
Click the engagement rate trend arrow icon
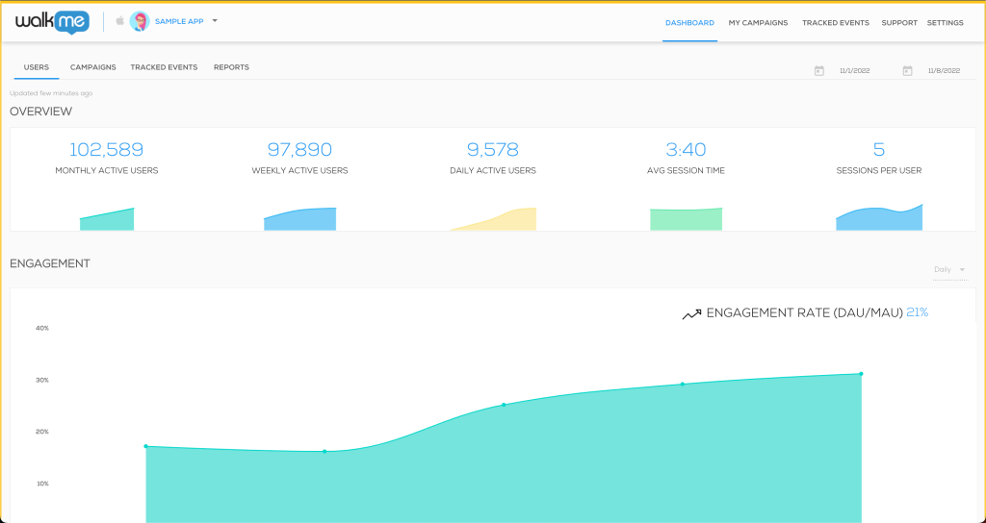pos(691,314)
